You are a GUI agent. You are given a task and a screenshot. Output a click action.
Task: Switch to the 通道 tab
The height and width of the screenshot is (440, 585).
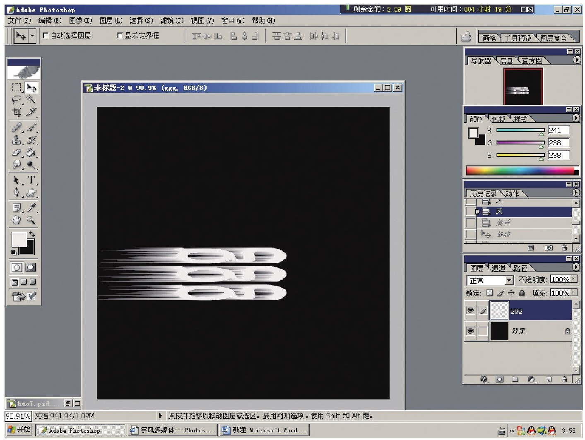click(498, 268)
